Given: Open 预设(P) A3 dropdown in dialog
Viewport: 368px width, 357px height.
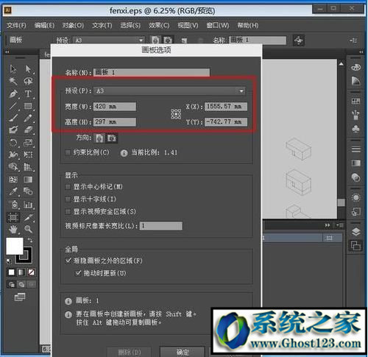Looking at the screenshot, I should [x=169, y=91].
